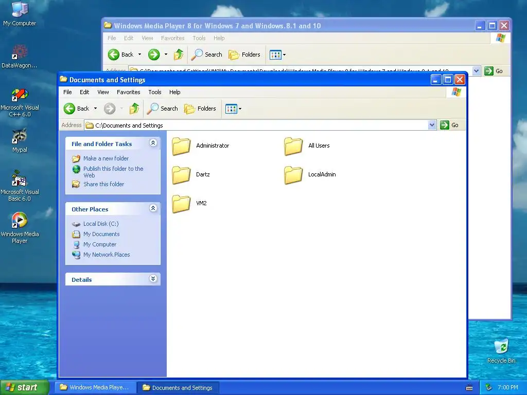527x395 pixels.
Task: Open My Documents from Other Places
Action: point(101,235)
